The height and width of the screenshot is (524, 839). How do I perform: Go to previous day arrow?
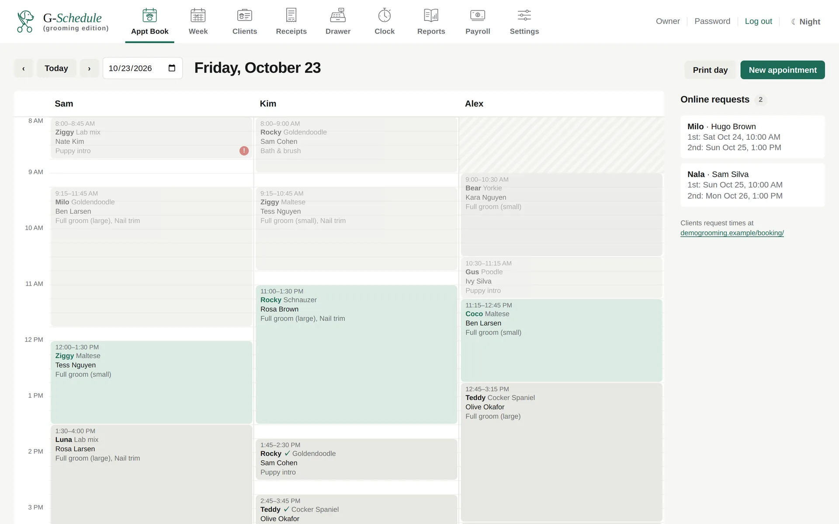(x=24, y=68)
